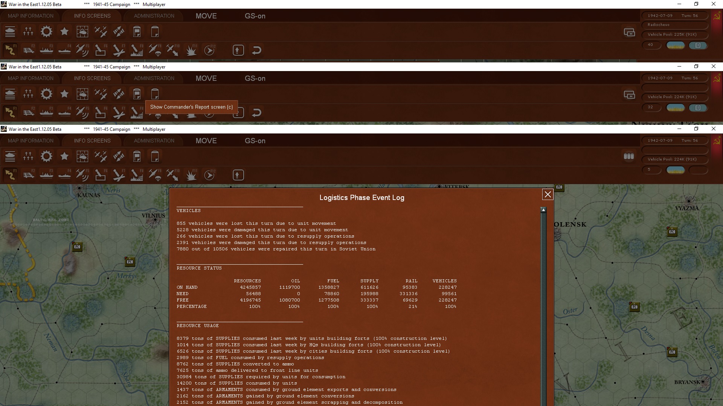
Task: Open losses screen crosses icon in bottom window
Action: [28, 156]
